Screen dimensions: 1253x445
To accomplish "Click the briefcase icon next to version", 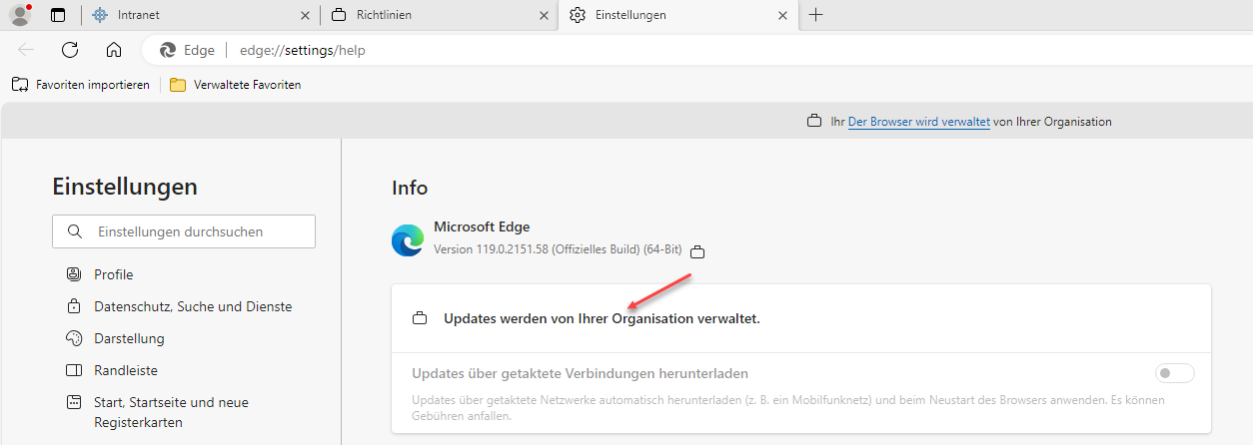I will (698, 251).
